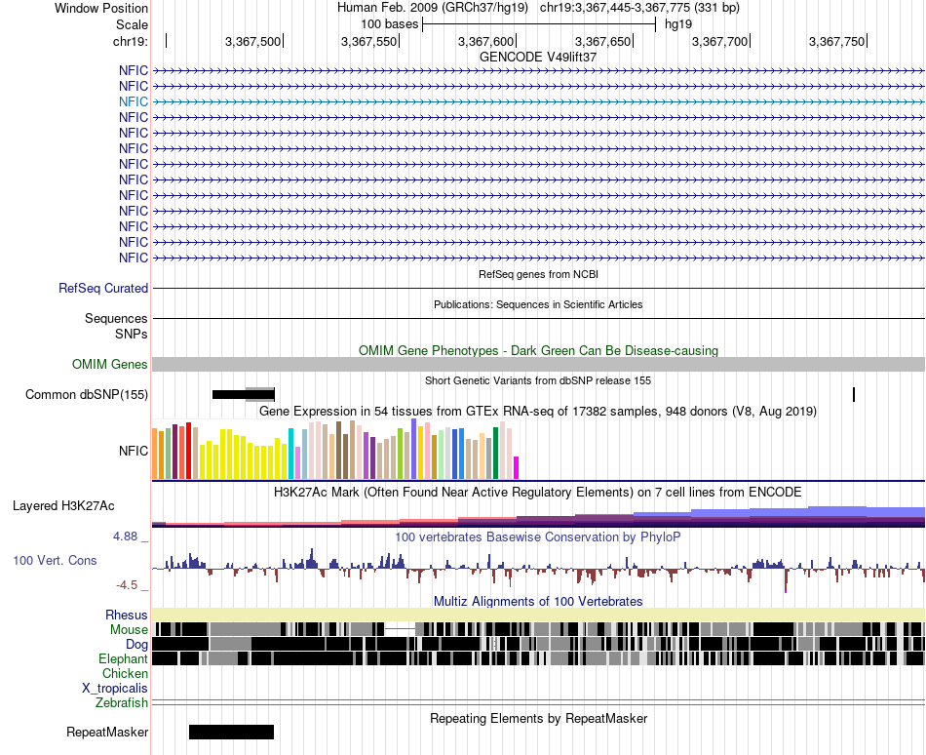Open 'RefSeq genes from NCBI' track title
The image size is (926, 755).
tap(538, 274)
